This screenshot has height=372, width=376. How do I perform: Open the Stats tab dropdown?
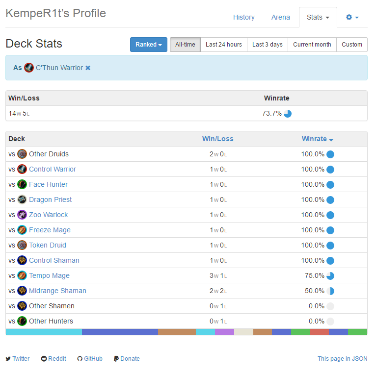tap(318, 17)
